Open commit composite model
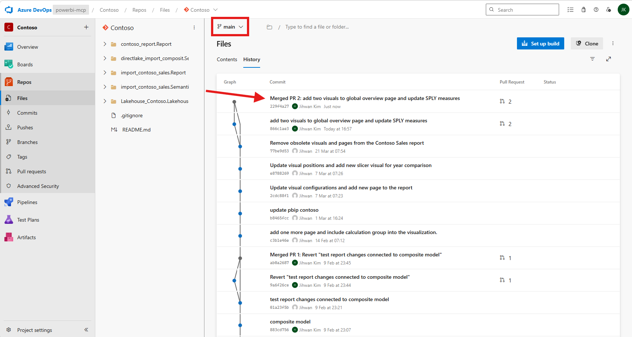The image size is (632, 337). point(290,322)
